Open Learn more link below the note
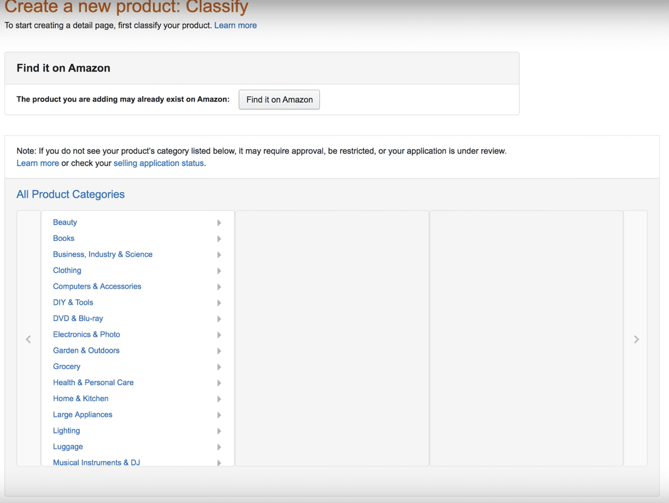The image size is (669, 503). [38, 163]
